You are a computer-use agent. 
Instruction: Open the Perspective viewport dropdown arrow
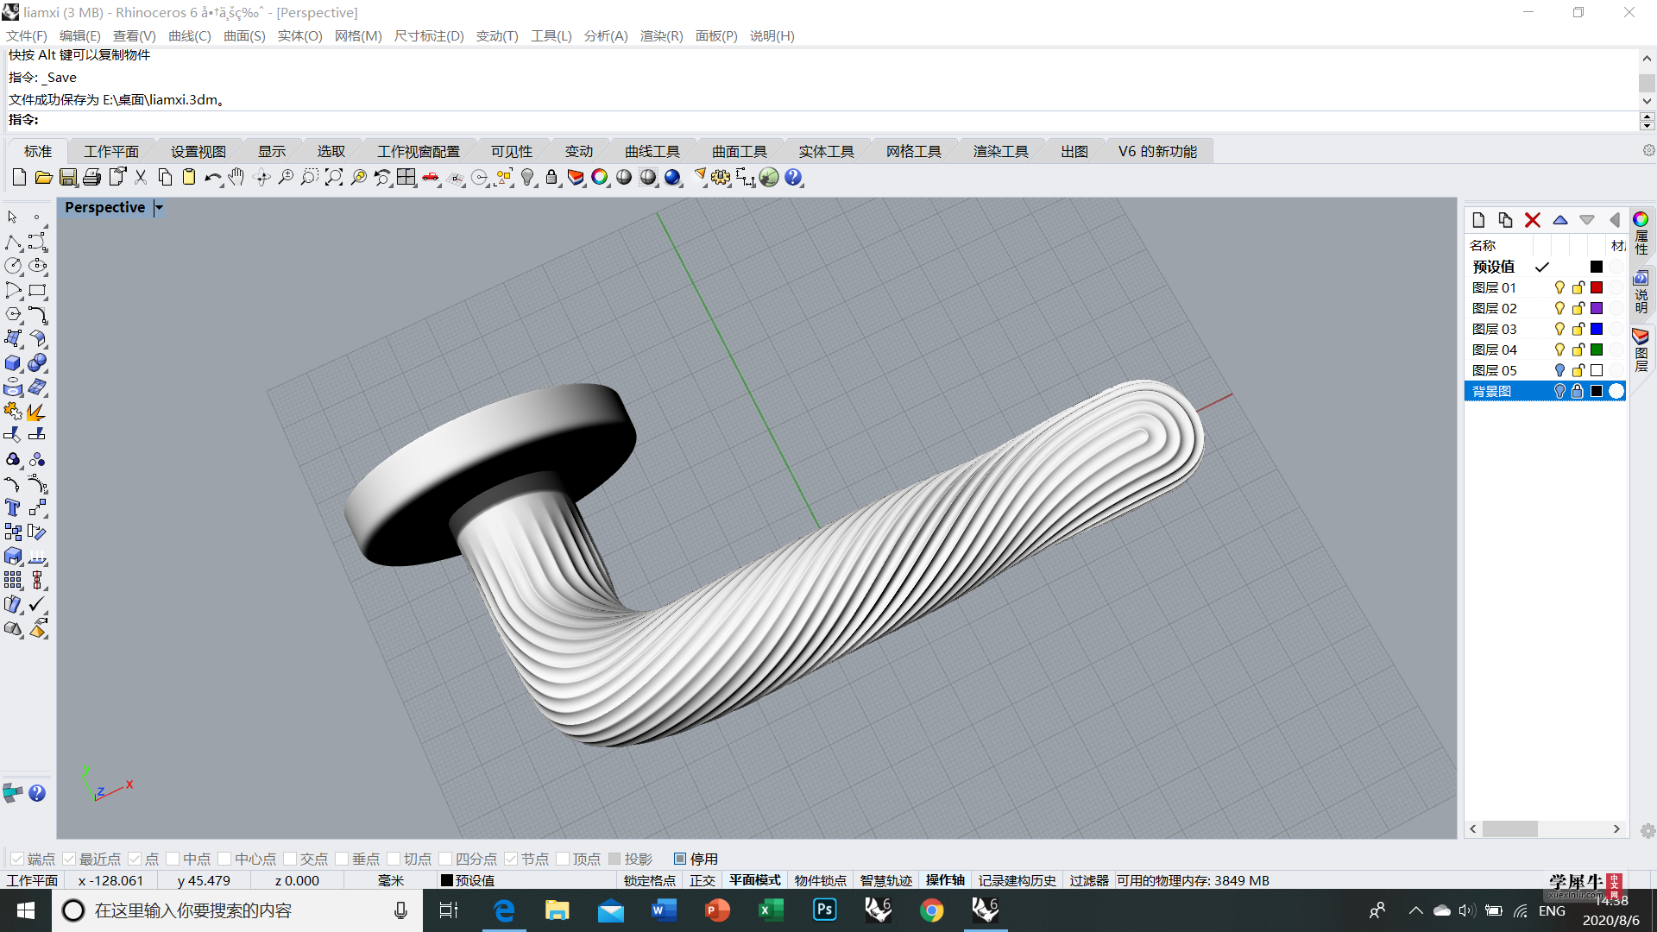pos(159,208)
